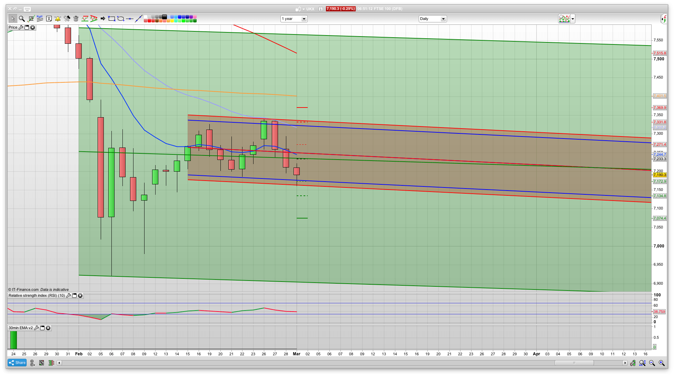Open the 'Daily' timeframe dropdown

tap(433, 19)
